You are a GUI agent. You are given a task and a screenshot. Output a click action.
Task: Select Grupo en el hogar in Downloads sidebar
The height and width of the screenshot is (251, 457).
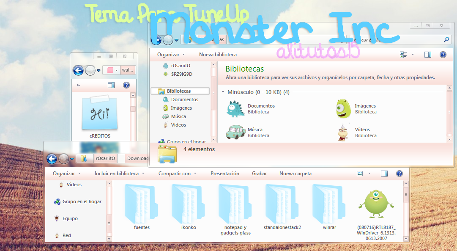[82, 201]
